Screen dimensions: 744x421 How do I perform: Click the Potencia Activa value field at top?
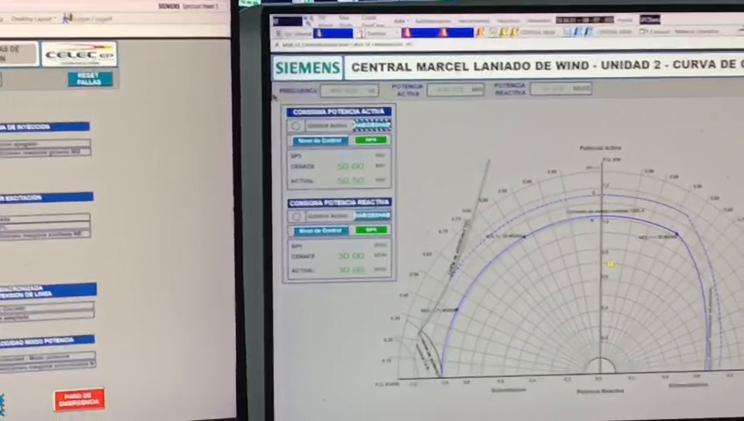455,89
